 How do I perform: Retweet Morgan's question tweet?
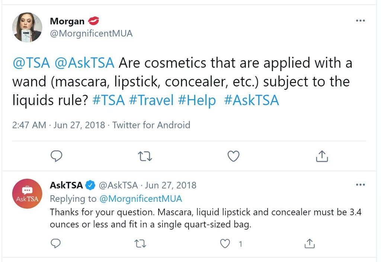point(145,156)
